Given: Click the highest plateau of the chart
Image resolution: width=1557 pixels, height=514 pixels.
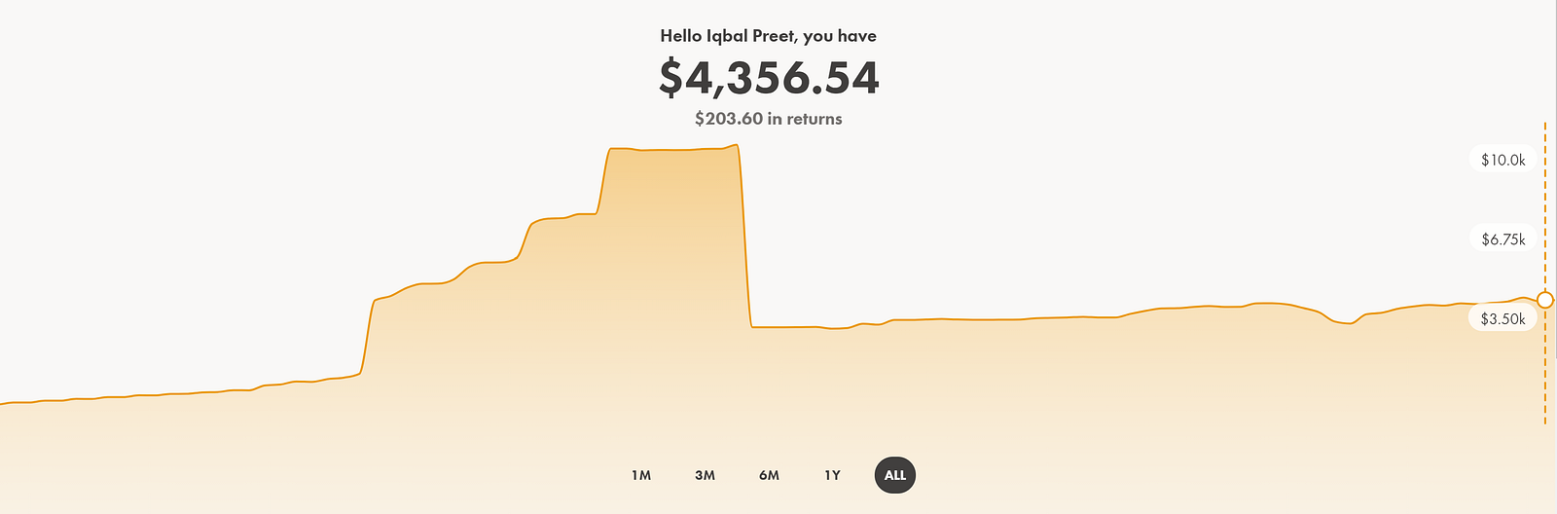Looking at the screenshot, I should point(673,149).
